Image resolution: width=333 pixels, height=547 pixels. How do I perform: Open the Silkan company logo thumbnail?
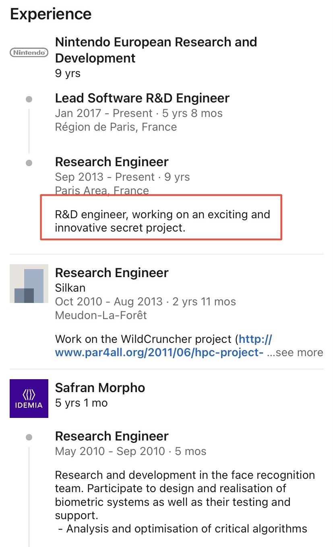[x=29, y=284]
